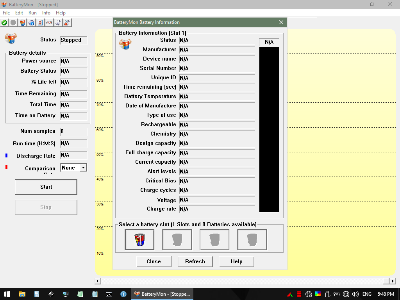400x300 pixels.
Task: Open the Help menu
Action: click(x=61, y=13)
